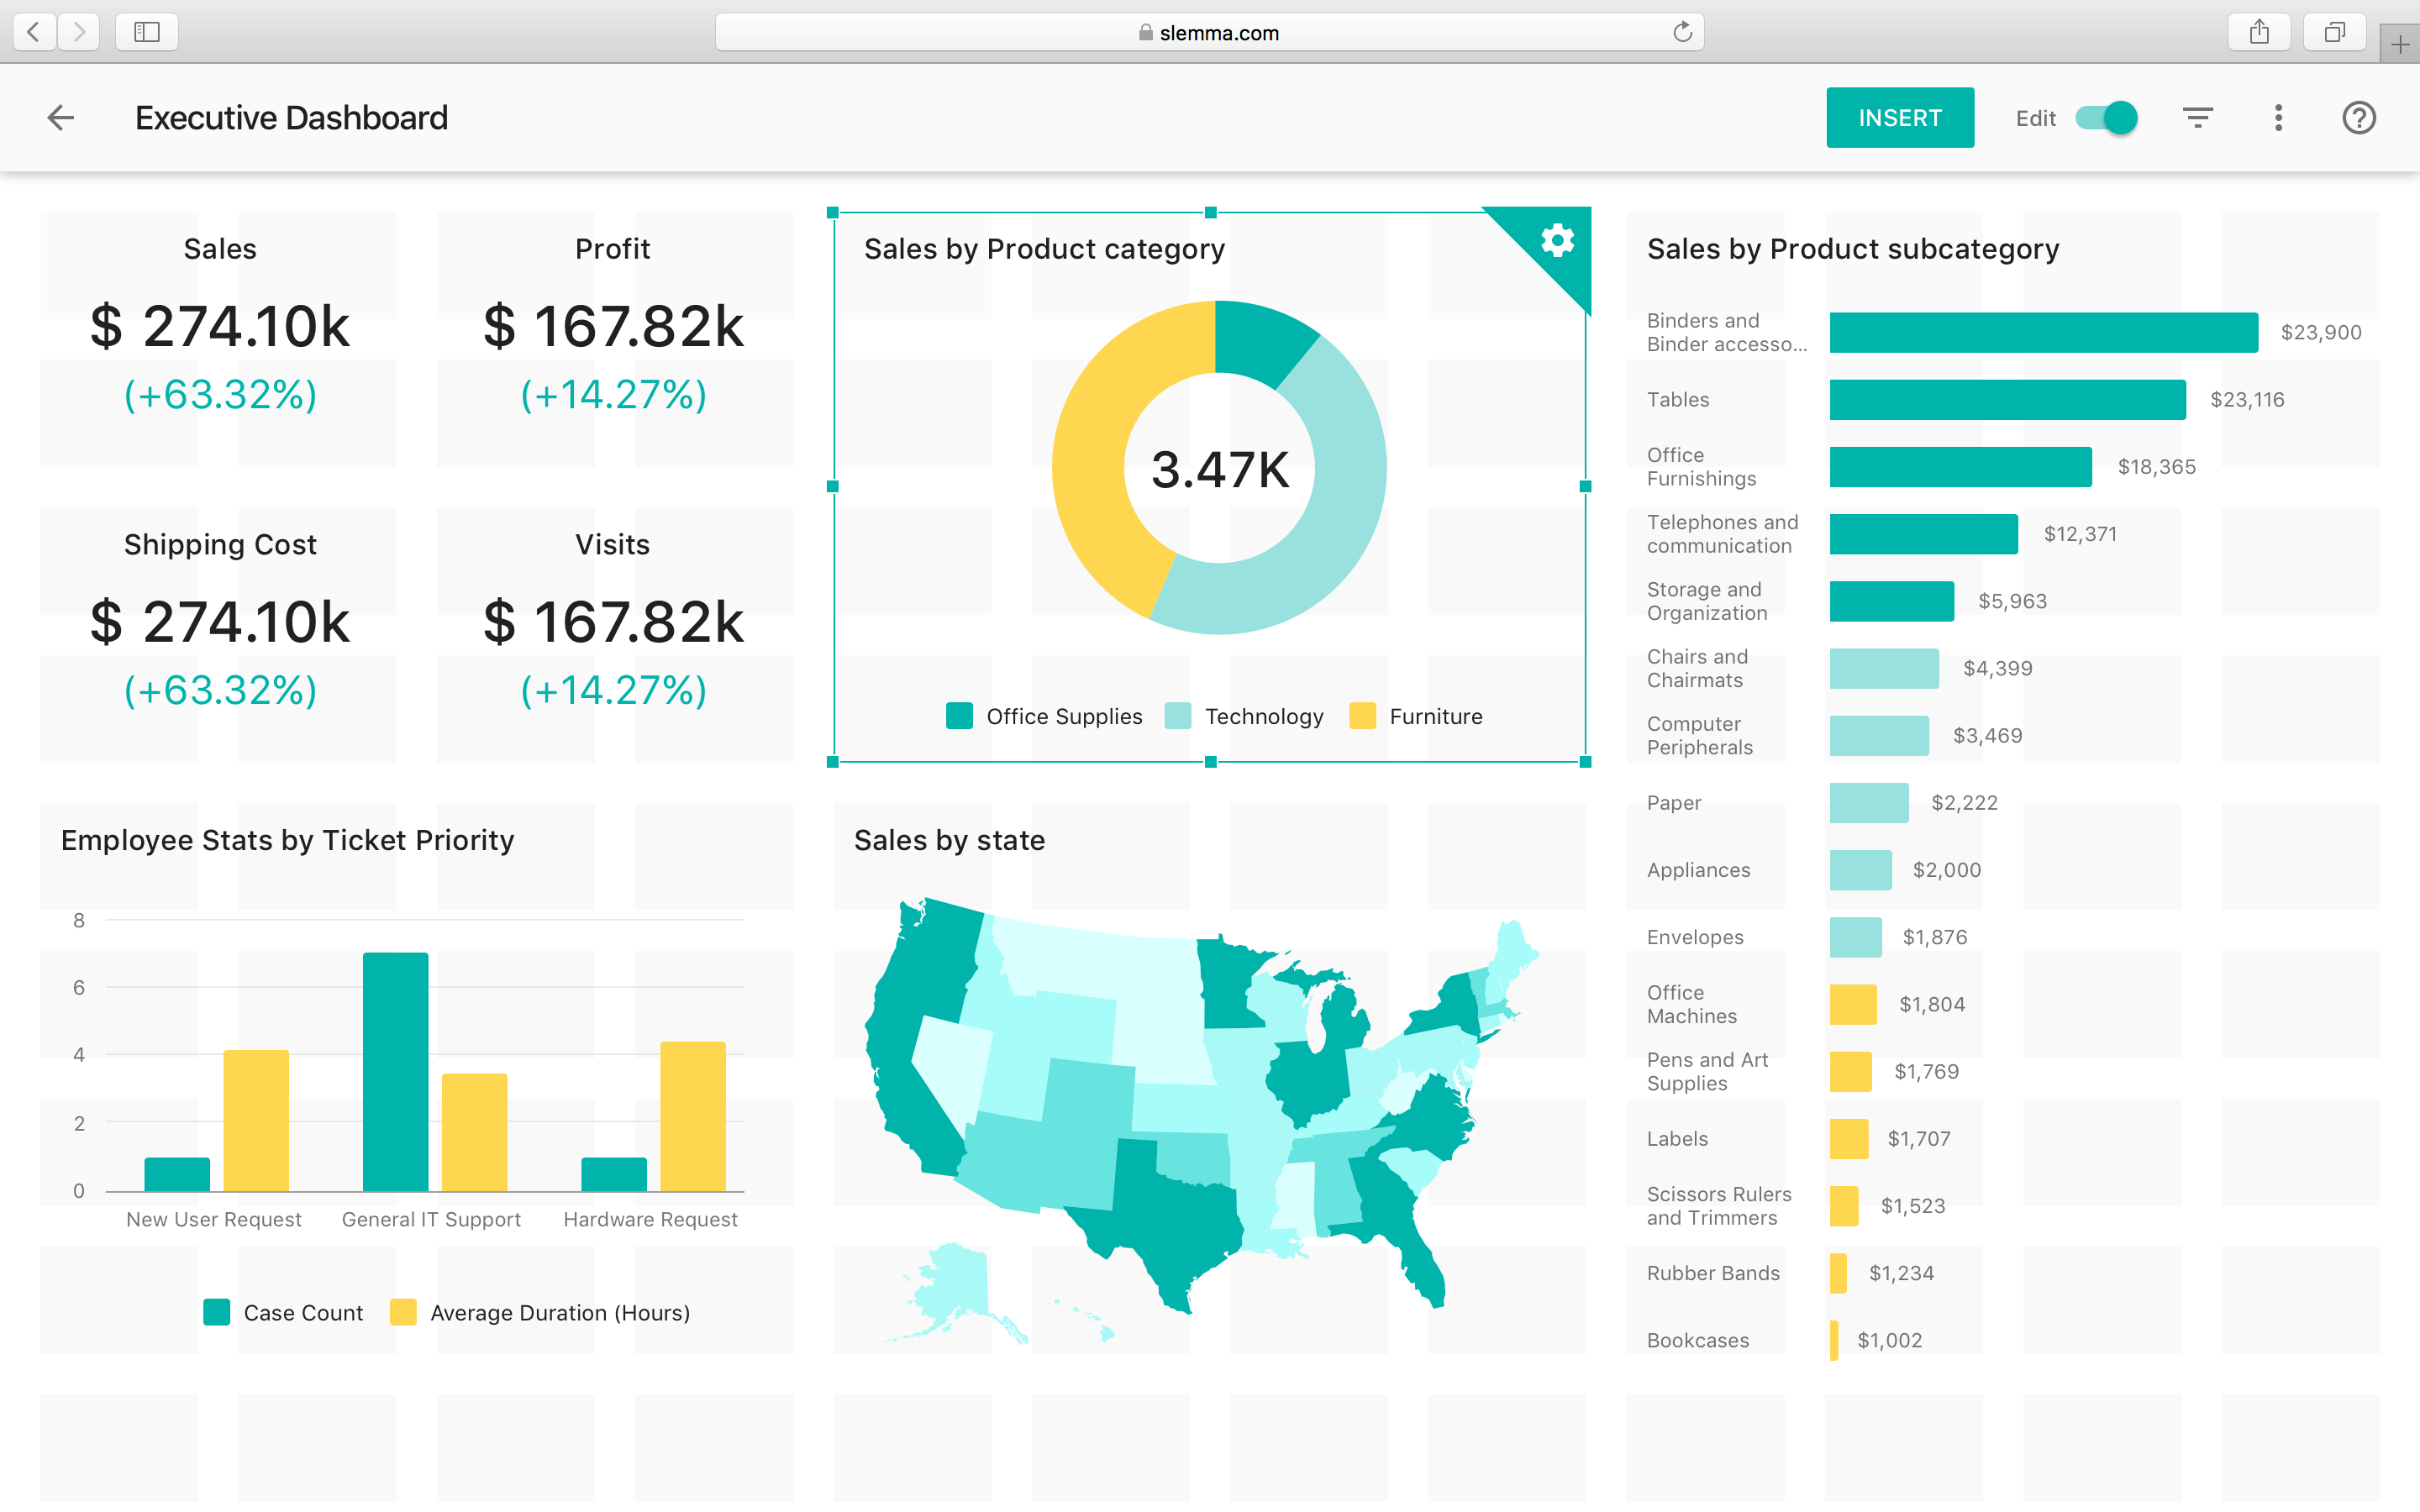Click the Appliances label
Viewport: 2420px width, 1512px height.
tap(1698, 870)
